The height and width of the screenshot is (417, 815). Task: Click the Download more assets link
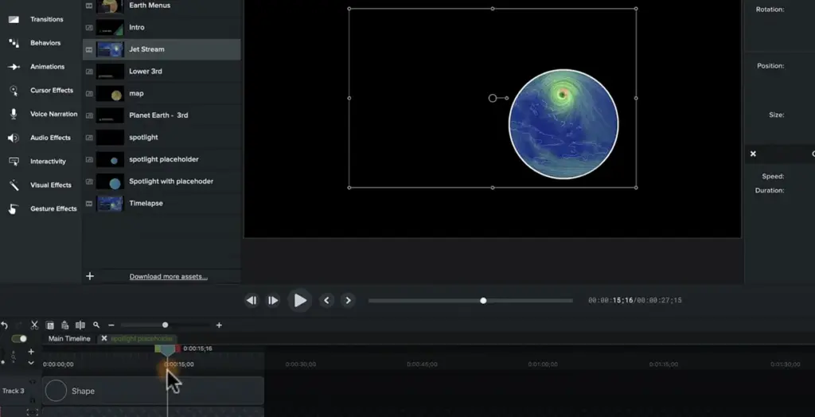(x=168, y=277)
